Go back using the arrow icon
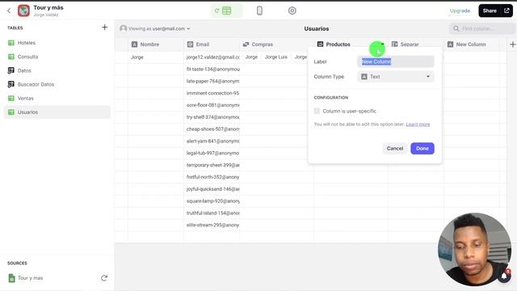The height and width of the screenshot is (291, 517). pyautogui.click(x=9, y=11)
